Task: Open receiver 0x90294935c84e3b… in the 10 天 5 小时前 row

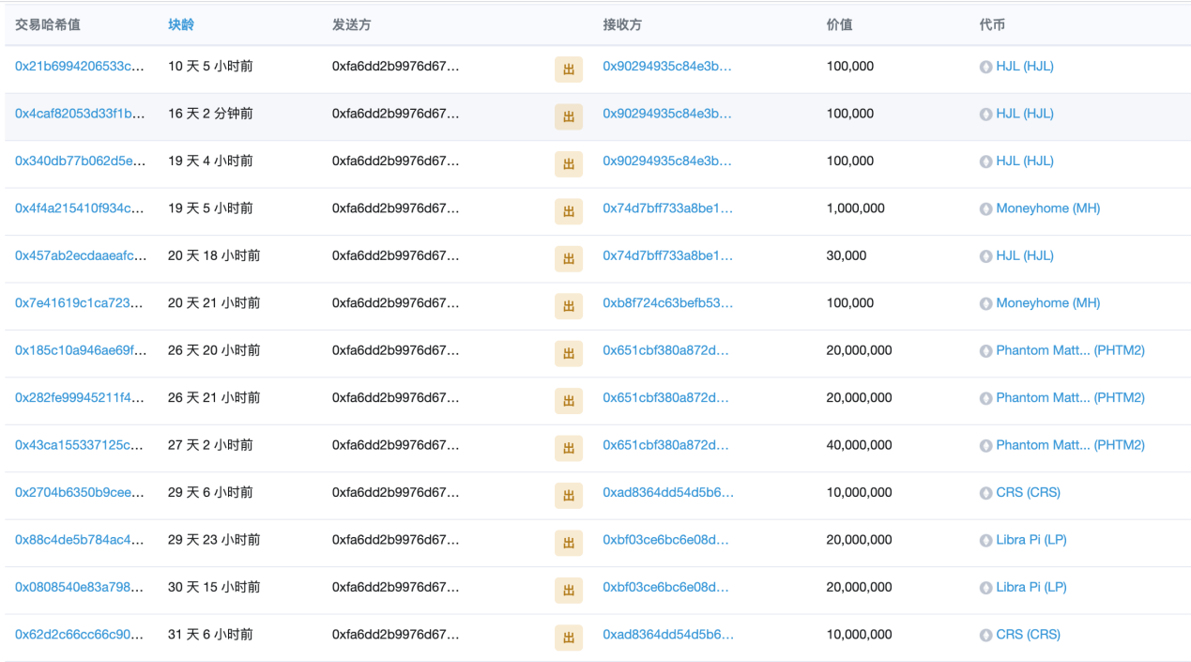Action: (667, 67)
